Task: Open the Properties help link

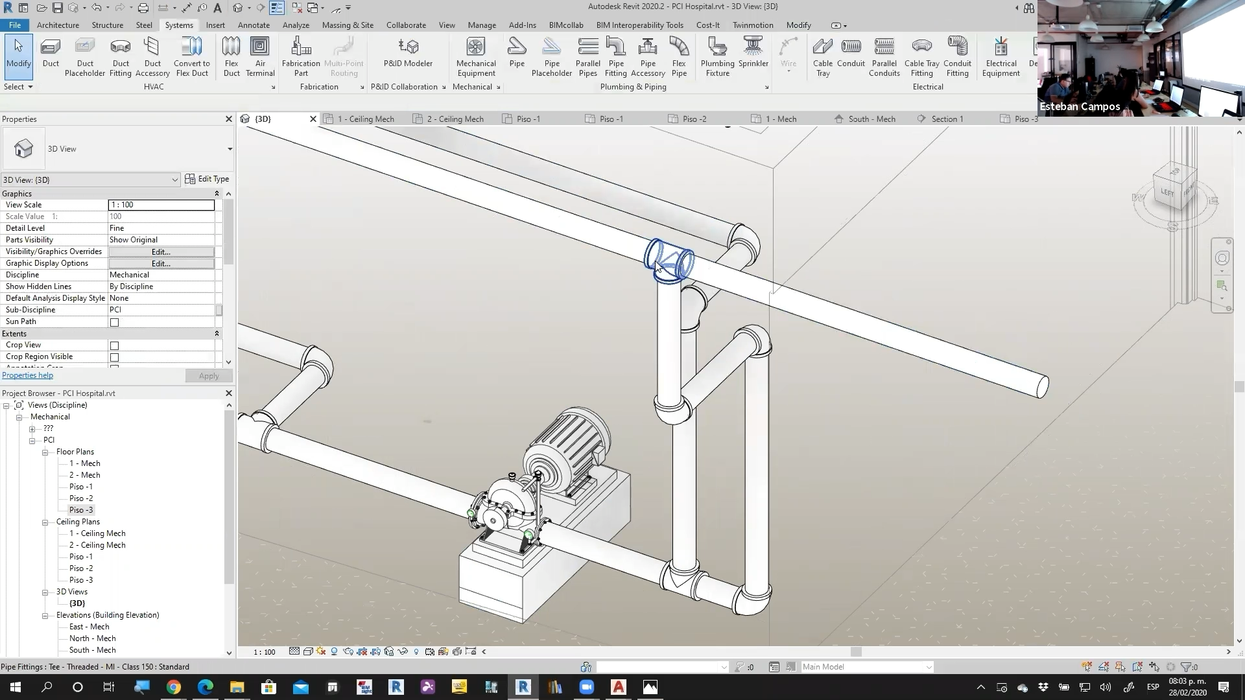Action: pos(27,375)
